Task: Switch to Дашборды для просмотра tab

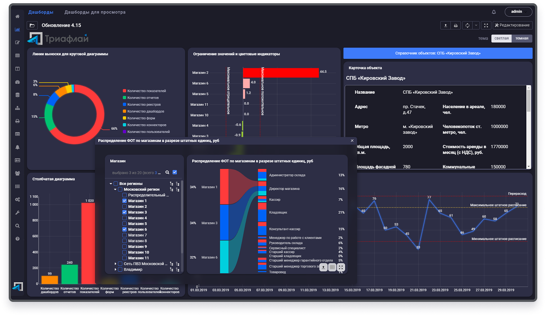Action: 95,12
